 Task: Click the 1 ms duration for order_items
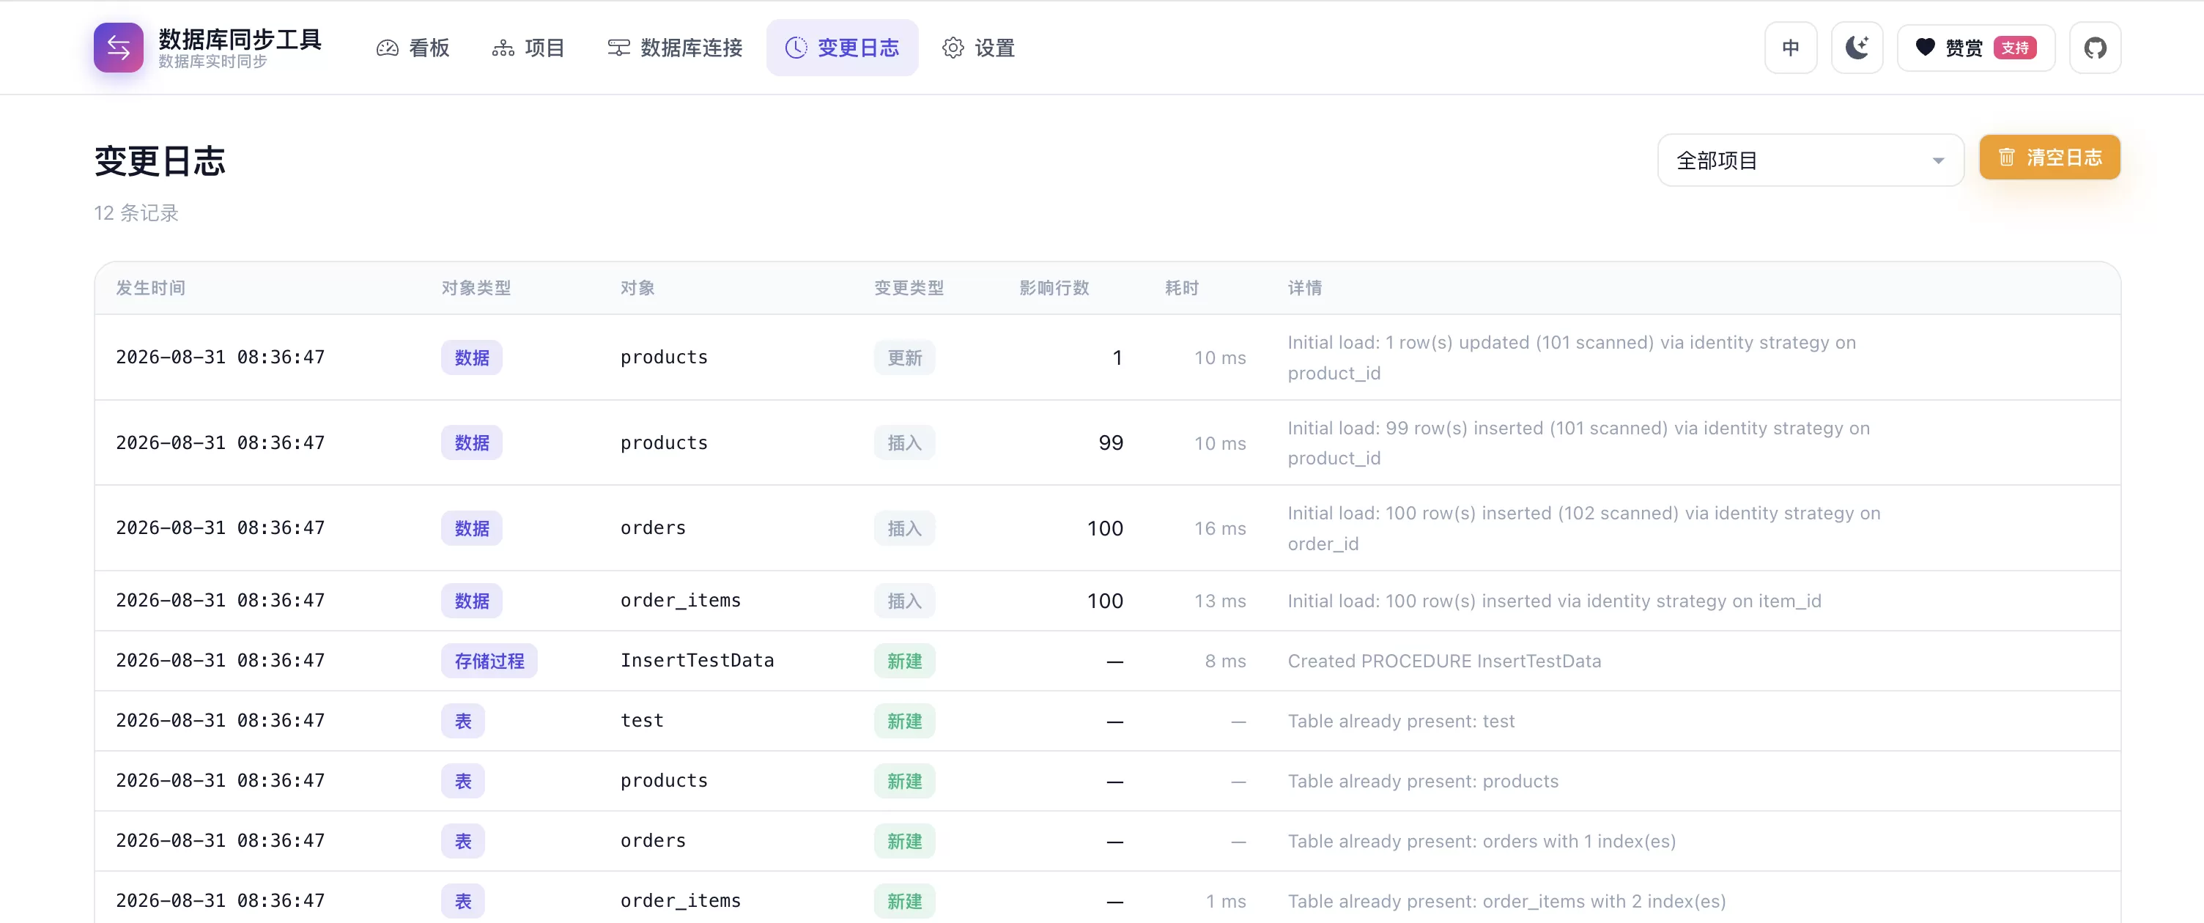pyautogui.click(x=1225, y=901)
